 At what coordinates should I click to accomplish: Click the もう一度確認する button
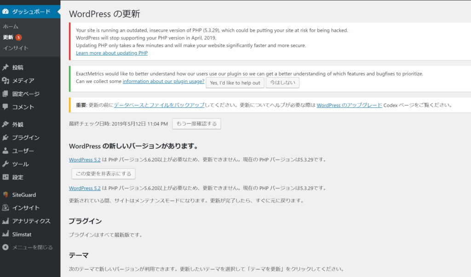point(196,124)
